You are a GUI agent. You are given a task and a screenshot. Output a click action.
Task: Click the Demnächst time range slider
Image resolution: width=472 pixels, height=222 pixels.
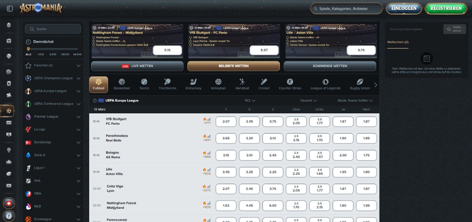click(x=52, y=49)
